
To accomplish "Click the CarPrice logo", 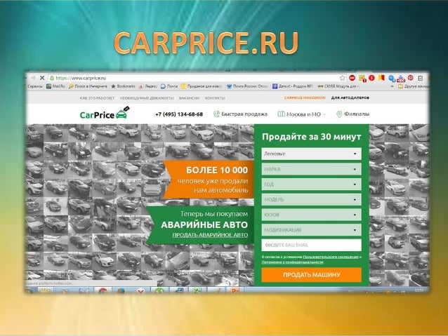I will pyautogui.click(x=103, y=114).
